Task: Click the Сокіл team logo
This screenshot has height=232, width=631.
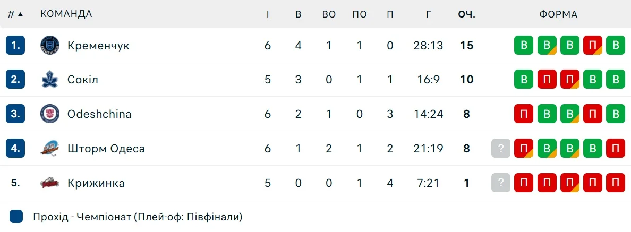Action: pyautogui.click(x=50, y=80)
